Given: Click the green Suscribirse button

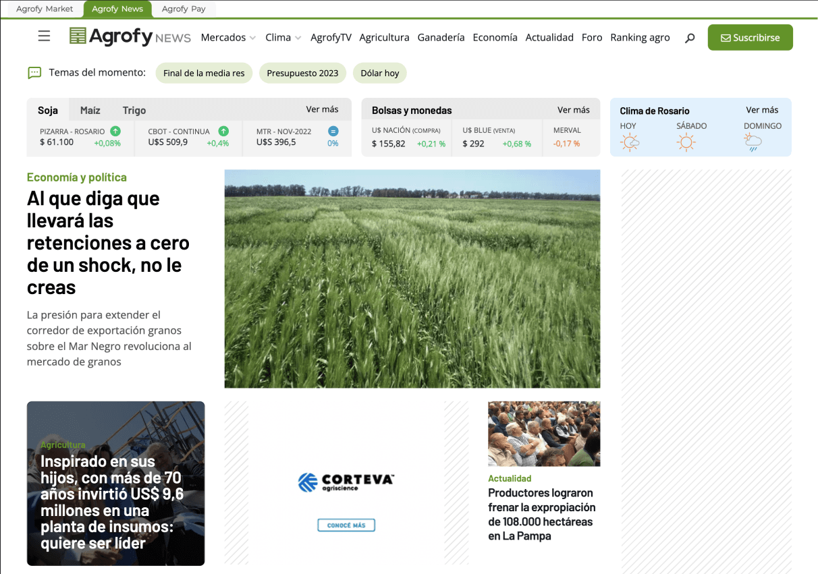Looking at the screenshot, I should coord(750,37).
